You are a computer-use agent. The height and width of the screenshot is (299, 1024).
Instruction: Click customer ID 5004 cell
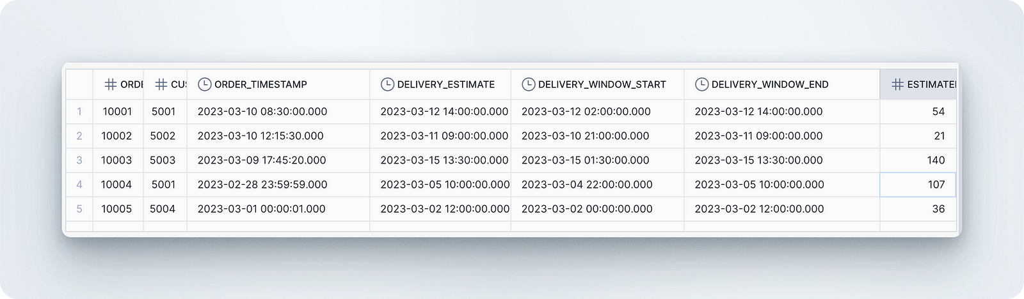pyautogui.click(x=165, y=208)
